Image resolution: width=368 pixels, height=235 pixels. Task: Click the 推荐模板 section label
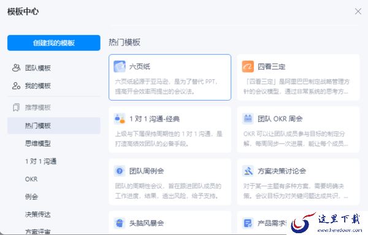(38, 107)
